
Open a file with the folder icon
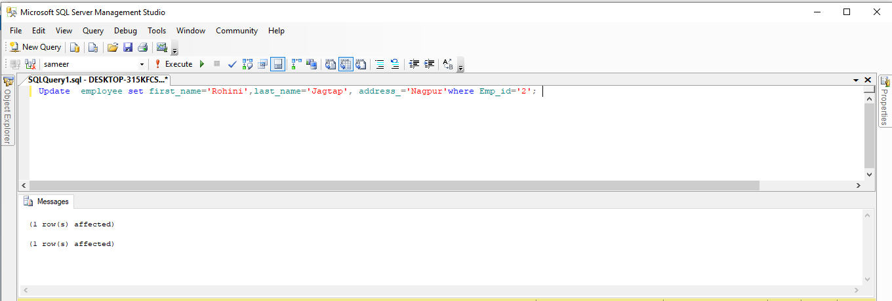point(113,47)
